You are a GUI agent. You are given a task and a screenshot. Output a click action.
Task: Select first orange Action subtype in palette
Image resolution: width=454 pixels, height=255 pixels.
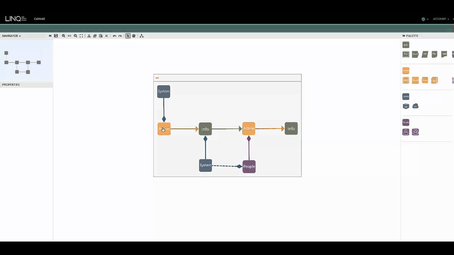[x=406, y=80]
